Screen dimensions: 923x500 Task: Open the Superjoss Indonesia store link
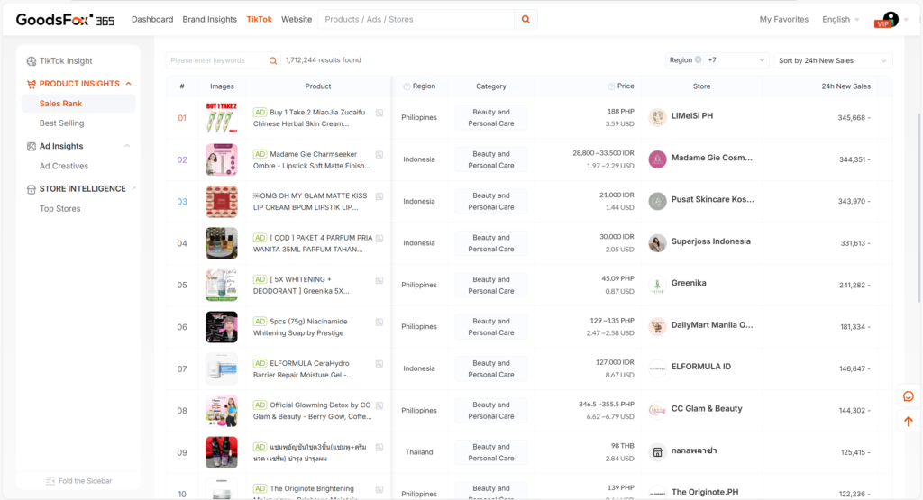click(x=710, y=241)
